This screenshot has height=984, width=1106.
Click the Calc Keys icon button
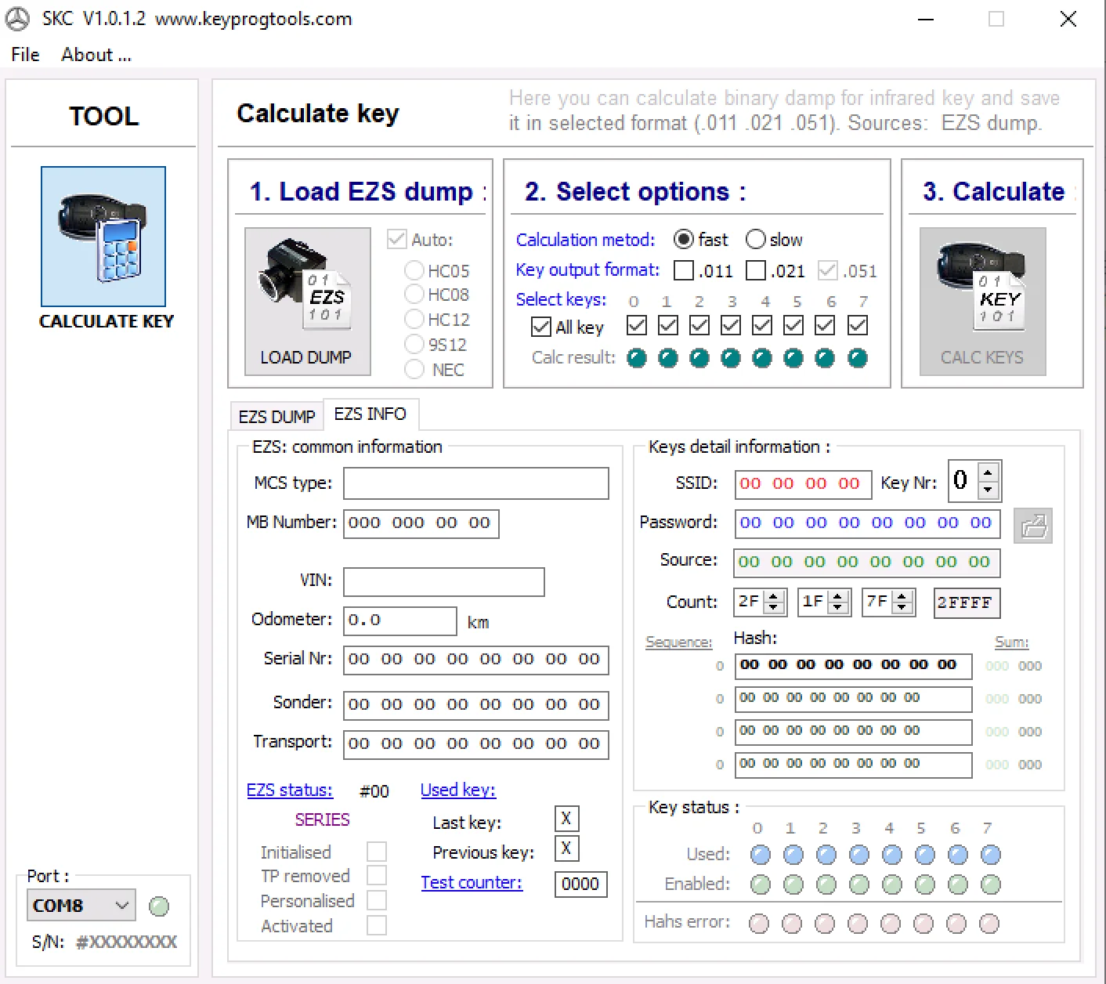(982, 301)
